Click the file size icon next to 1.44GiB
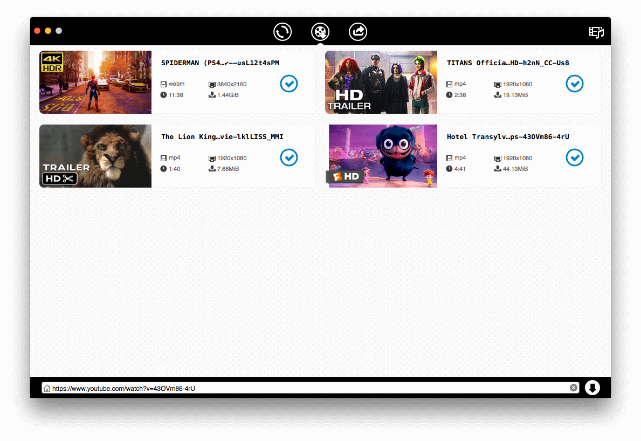The image size is (641, 441). [212, 95]
